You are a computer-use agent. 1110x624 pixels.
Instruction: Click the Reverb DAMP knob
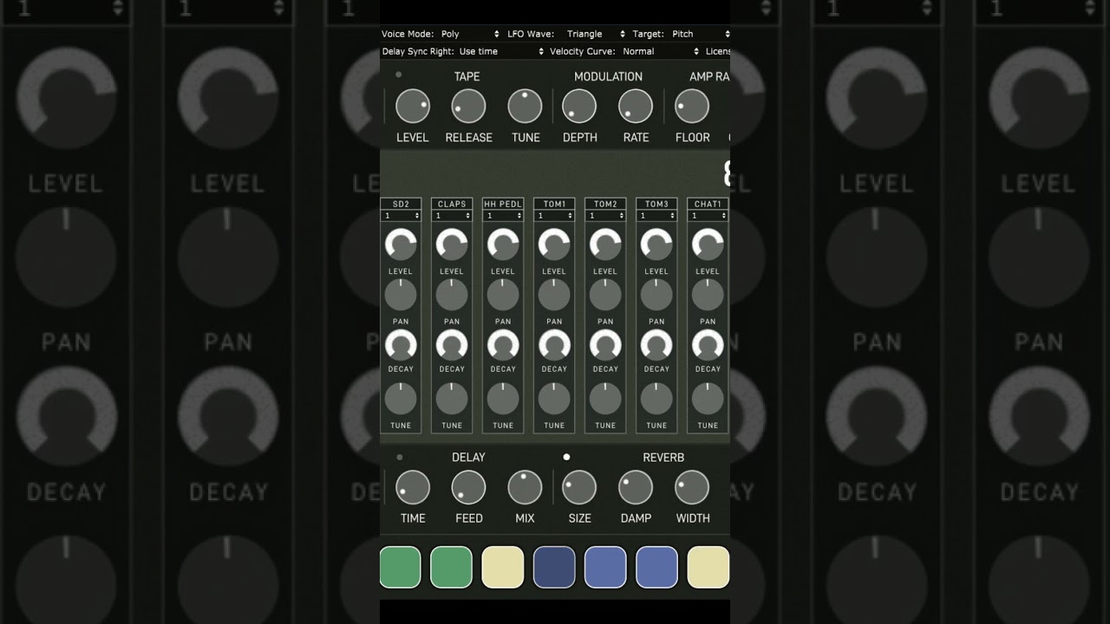pos(636,488)
